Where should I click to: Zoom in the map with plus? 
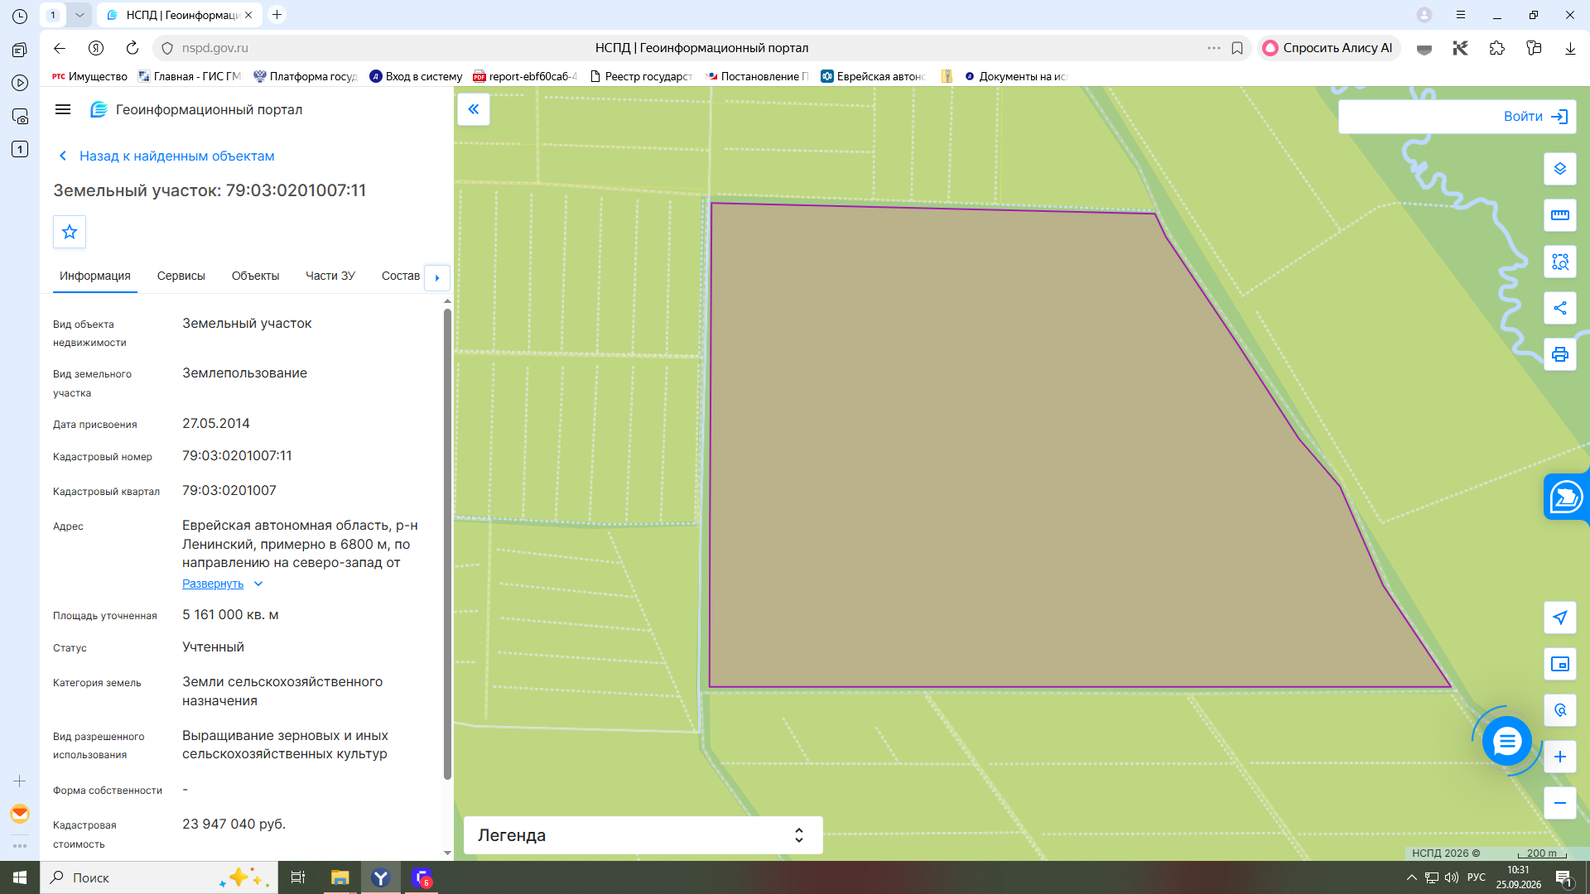point(1560,757)
